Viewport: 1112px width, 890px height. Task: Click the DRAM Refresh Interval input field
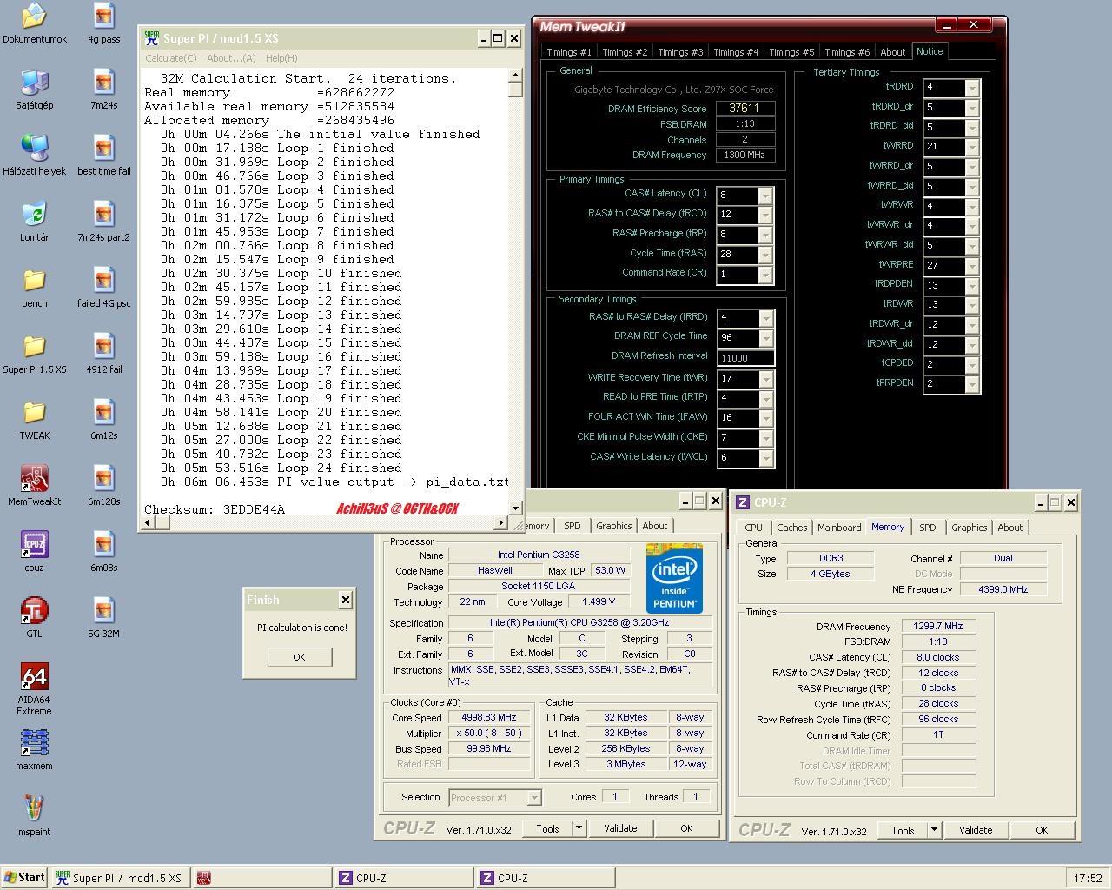(745, 358)
